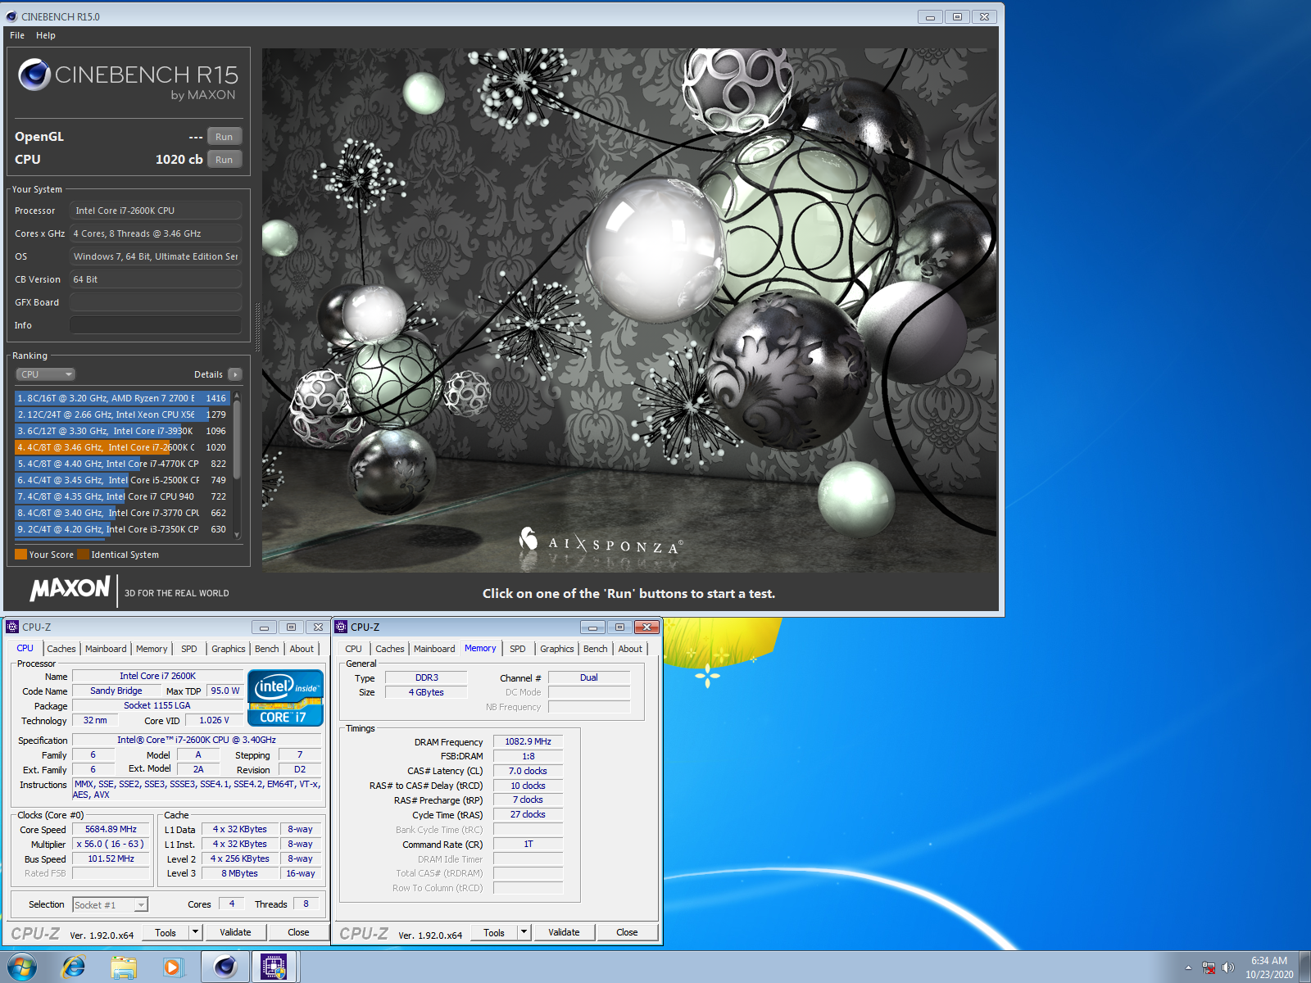Open the Help menu in Cinebench

[x=46, y=35]
